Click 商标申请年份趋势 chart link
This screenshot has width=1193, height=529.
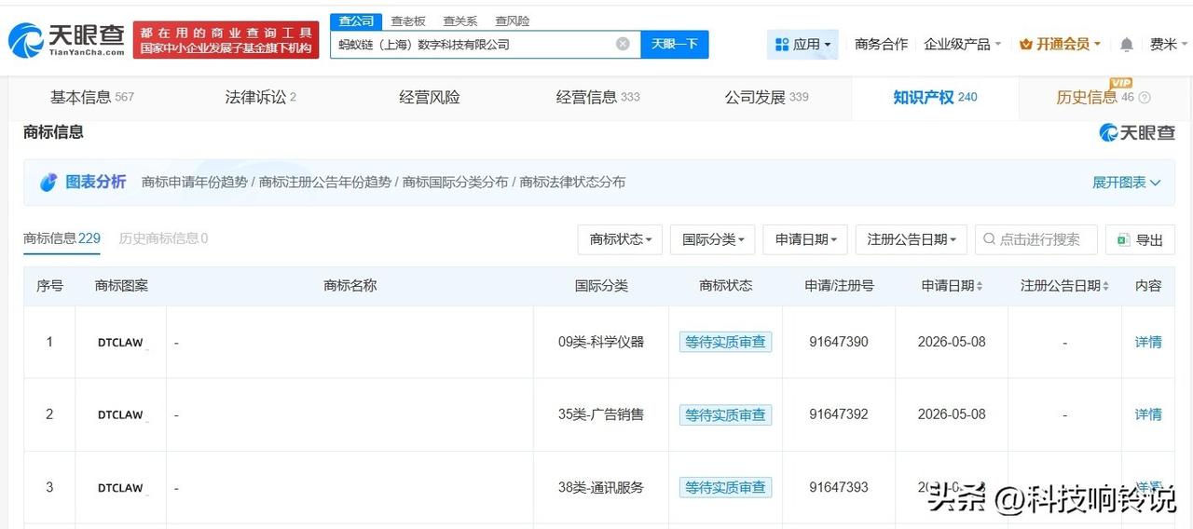195,183
